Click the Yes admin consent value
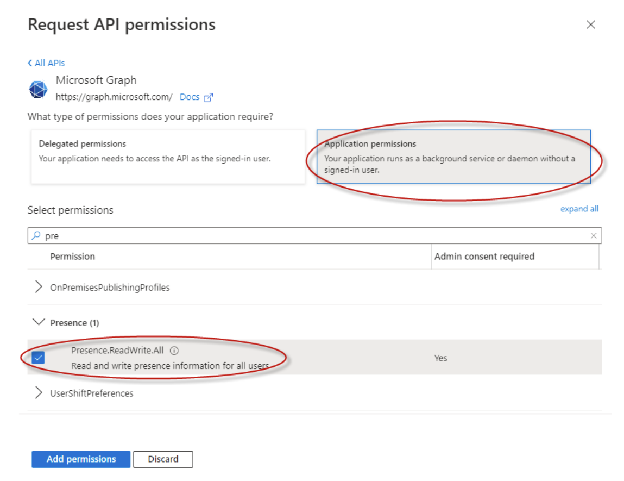Image resolution: width=624 pixels, height=481 pixels. 440,358
